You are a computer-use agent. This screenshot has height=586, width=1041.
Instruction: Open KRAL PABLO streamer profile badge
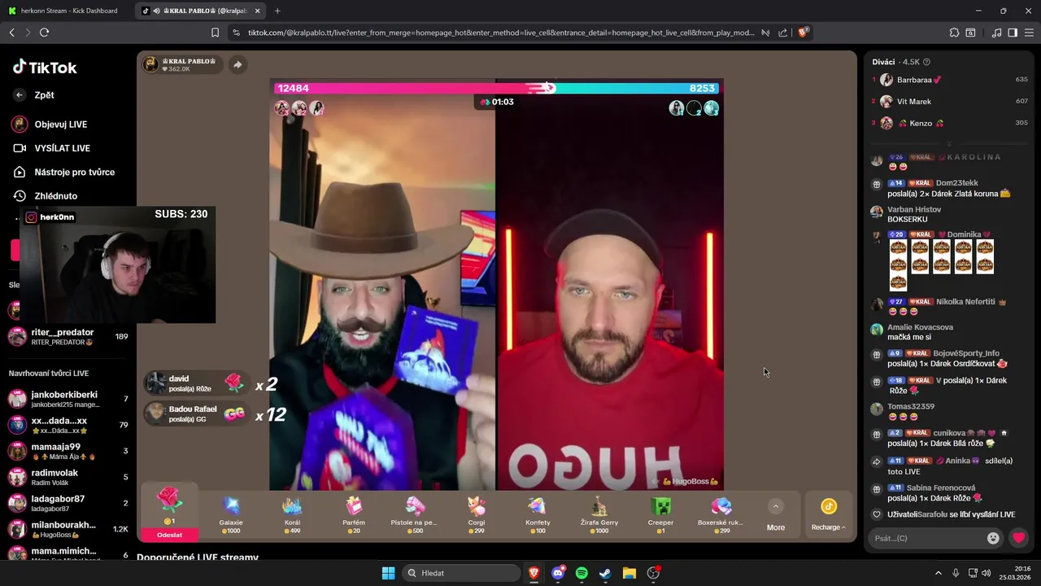pos(181,64)
